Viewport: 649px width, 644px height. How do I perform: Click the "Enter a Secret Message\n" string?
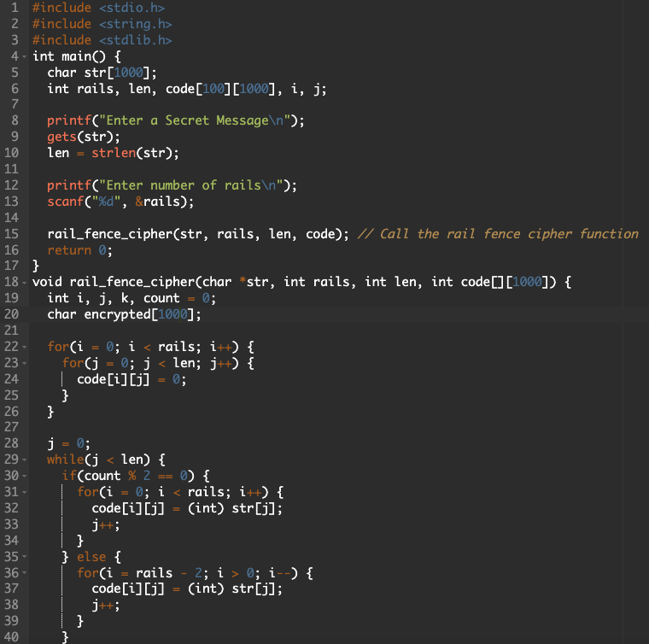point(195,120)
